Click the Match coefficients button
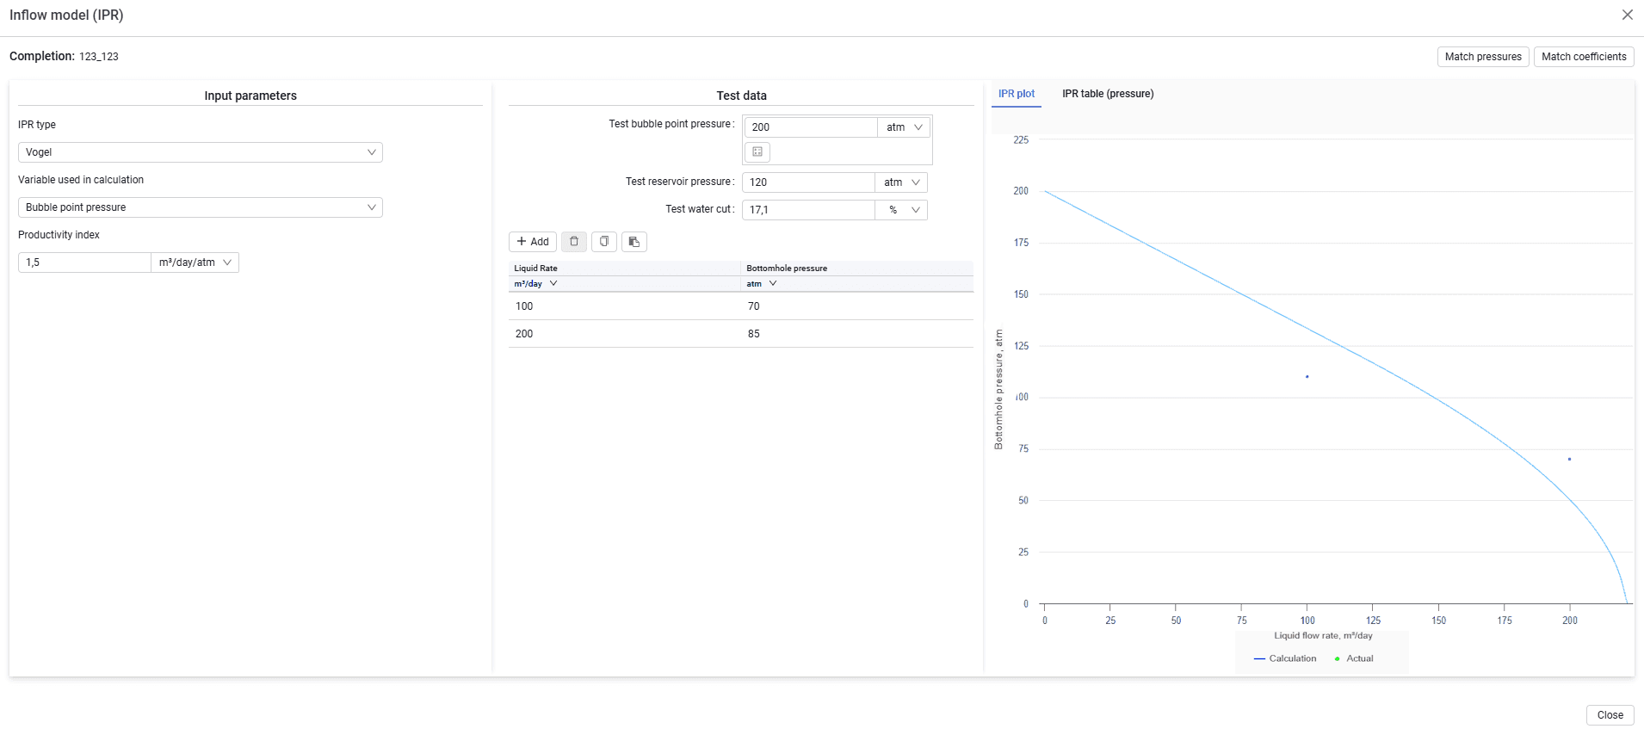Image resolution: width=1644 pixels, height=735 pixels. tap(1584, 57)
